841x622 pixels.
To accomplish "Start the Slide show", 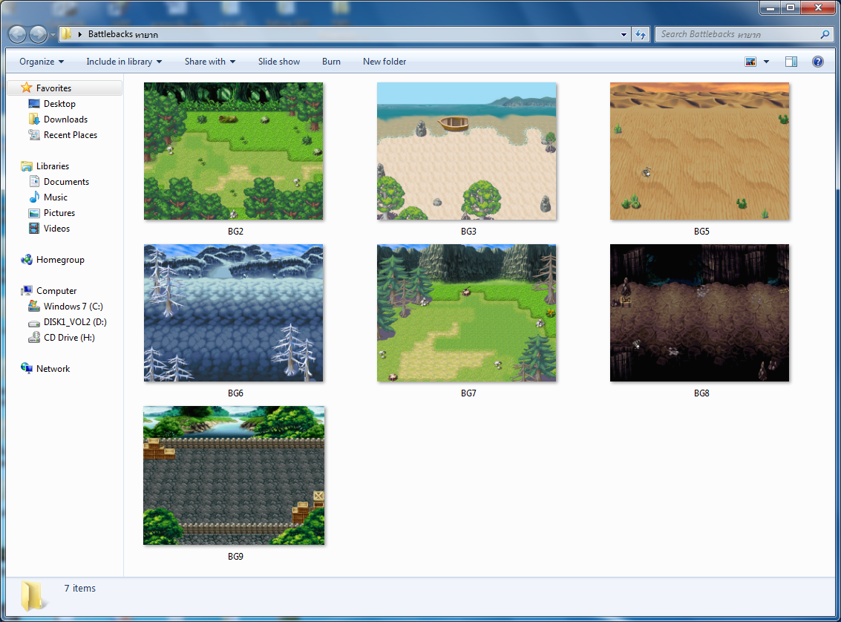I will 279,62.
